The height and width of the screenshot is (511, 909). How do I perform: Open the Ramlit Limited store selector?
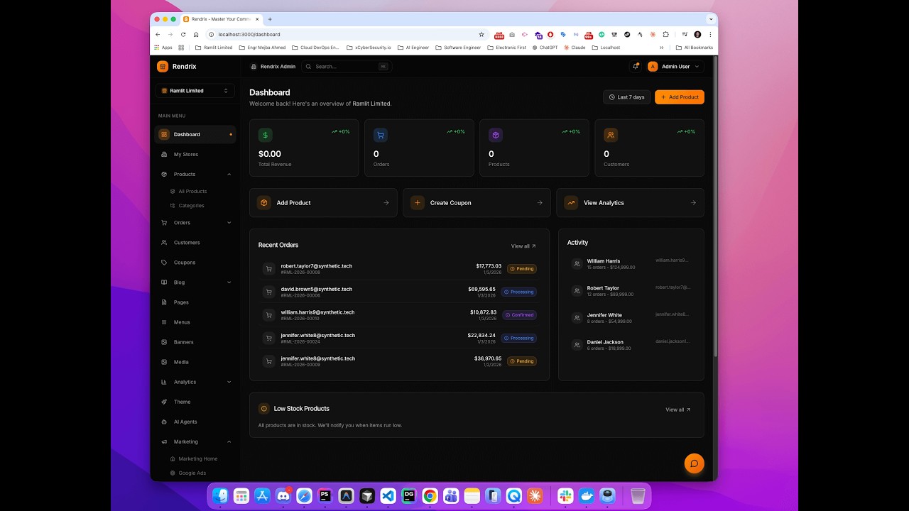[195, 91]
